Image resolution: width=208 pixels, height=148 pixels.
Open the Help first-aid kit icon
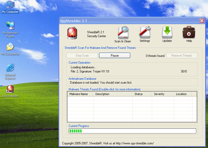click(189, 34)
